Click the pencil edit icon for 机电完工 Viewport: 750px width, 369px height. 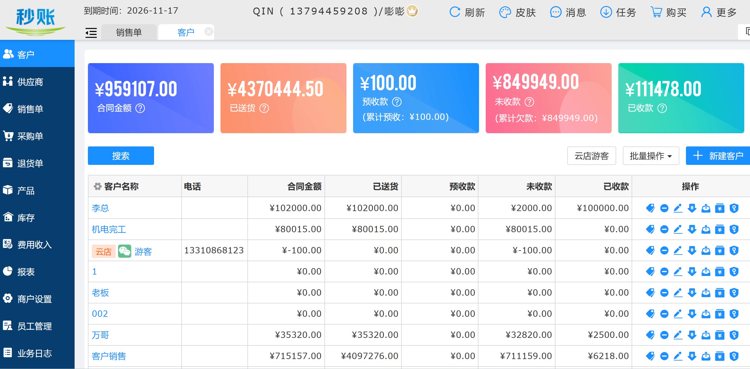(678, 229)
